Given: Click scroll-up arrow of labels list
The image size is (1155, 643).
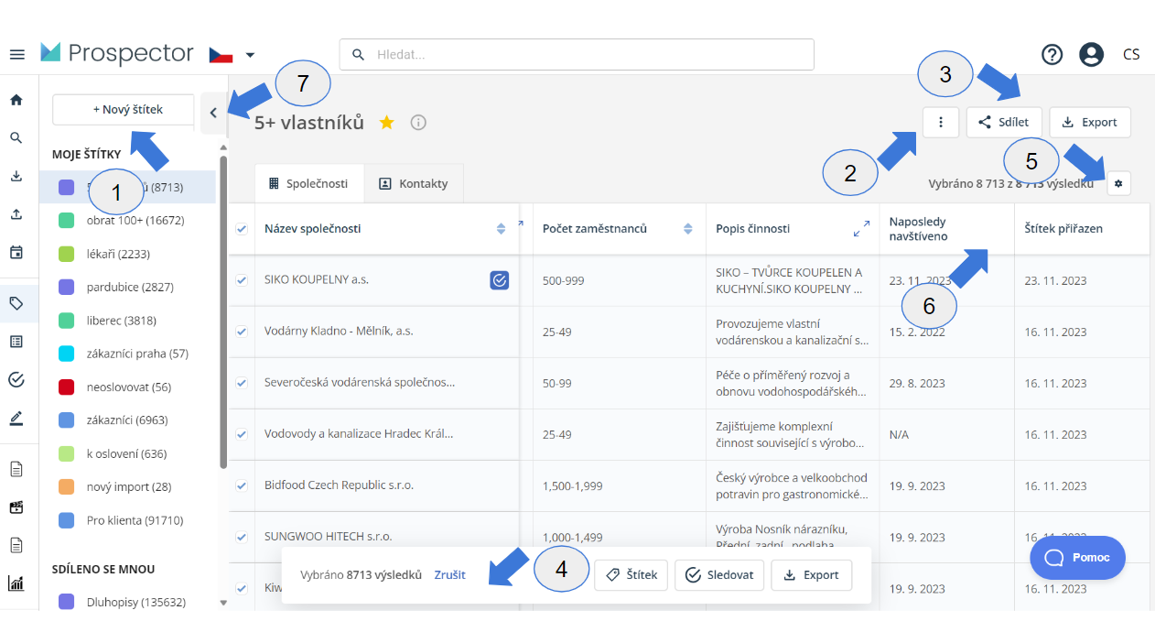Looking at the screenshot, I should [x=223, y=147].
